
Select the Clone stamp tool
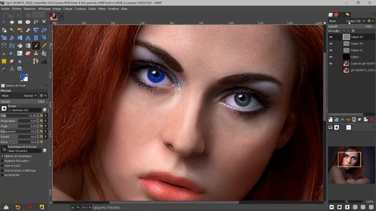[36, 53]
